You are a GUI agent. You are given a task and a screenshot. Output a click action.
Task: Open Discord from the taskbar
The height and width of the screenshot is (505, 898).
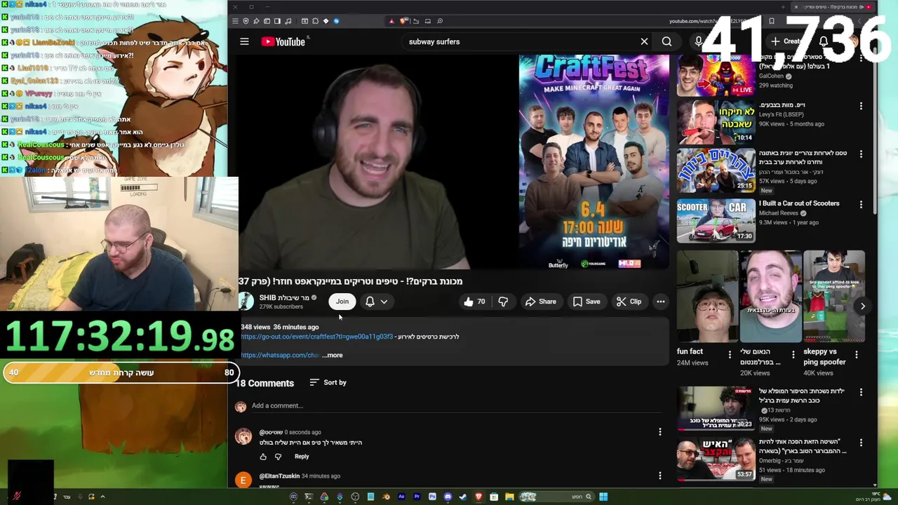[448, 497]
